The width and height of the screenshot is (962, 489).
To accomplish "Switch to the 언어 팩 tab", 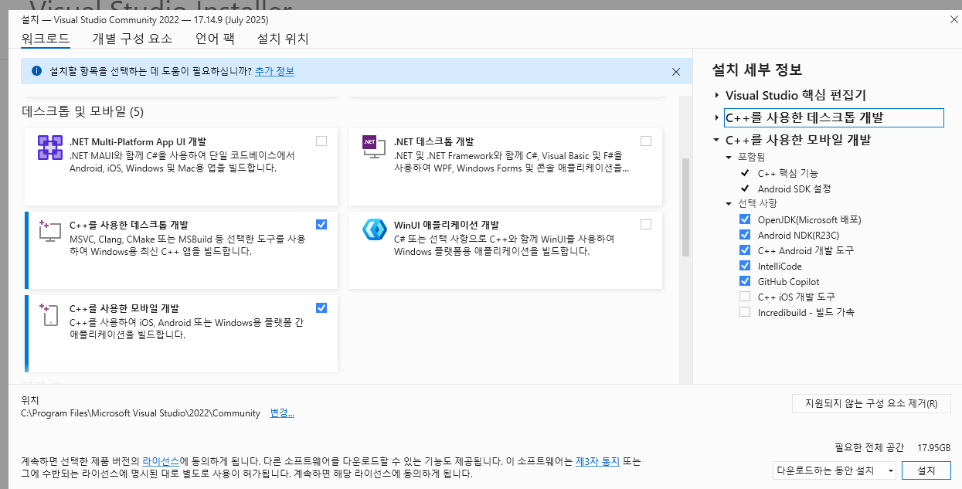I will click(215, 39).
